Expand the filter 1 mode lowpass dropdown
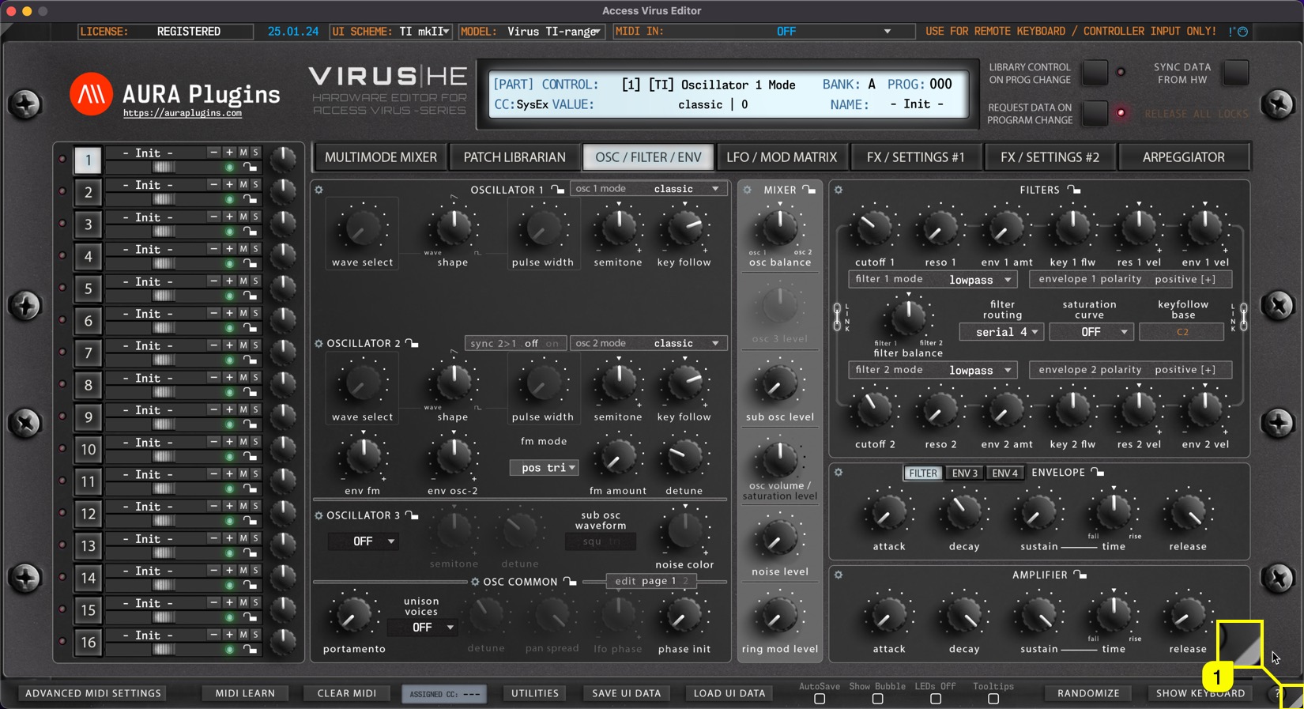Screen dimensions: 1304x709 tap(979, 280)
